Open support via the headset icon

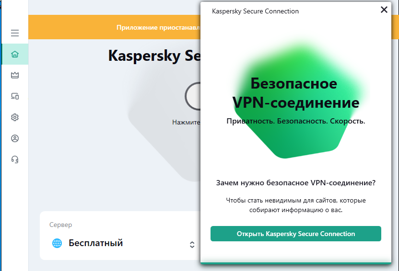click(x=15, y=159)
